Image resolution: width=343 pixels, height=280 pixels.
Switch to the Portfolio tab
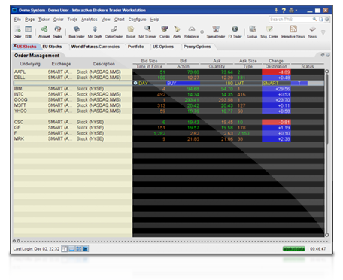[135, 47]
